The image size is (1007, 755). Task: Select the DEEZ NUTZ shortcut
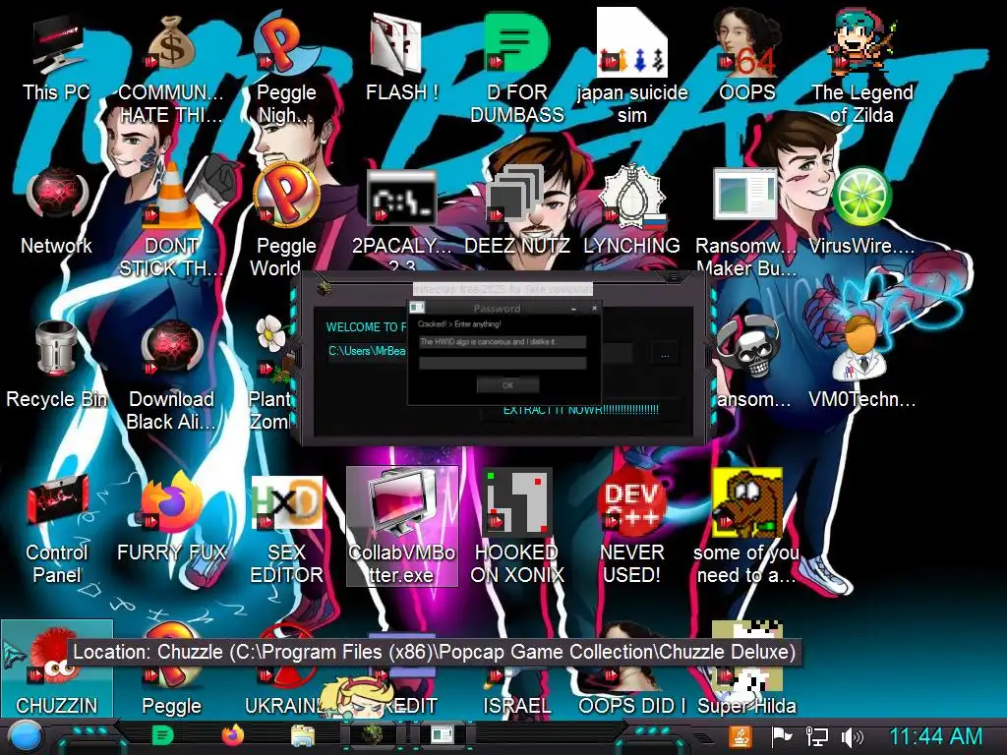tap(517, 210)
